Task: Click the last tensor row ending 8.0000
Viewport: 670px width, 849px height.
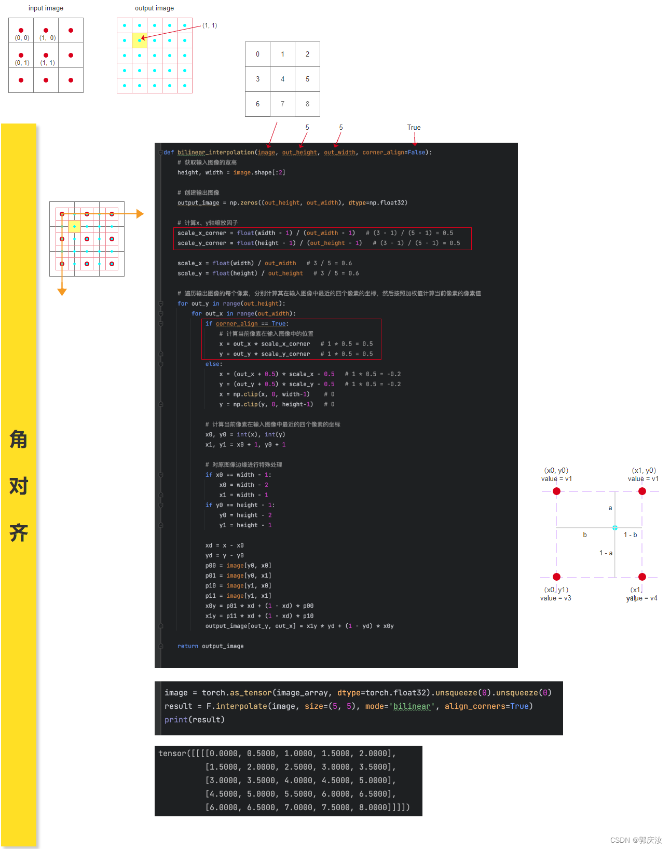Action: 308,807
